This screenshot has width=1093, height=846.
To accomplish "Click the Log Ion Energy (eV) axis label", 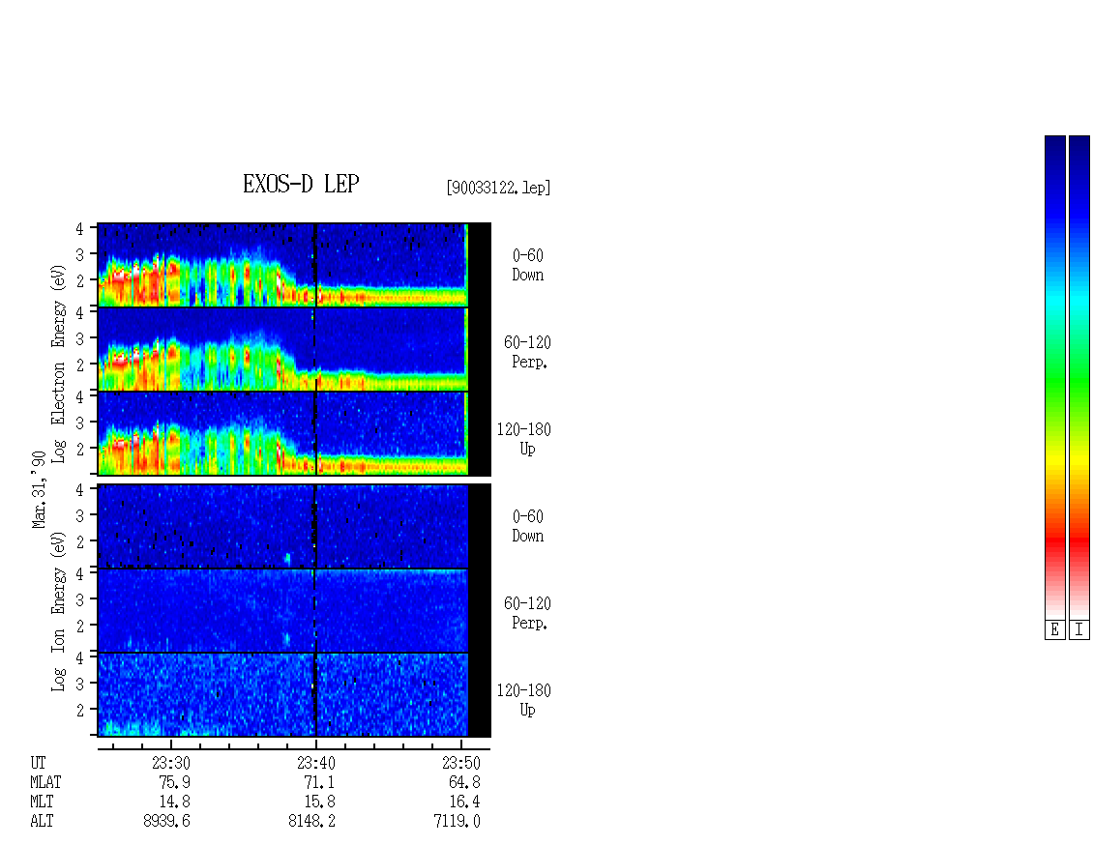I will coord(59,612).
